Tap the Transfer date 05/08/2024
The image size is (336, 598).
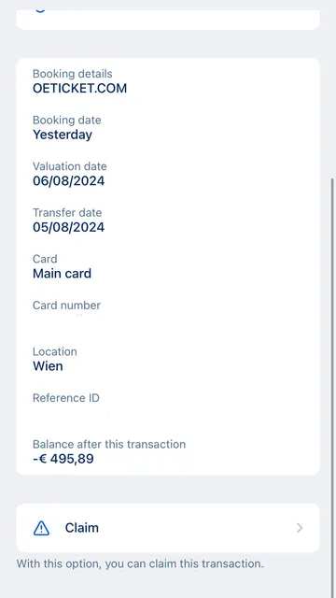click(x=68, y=227)
